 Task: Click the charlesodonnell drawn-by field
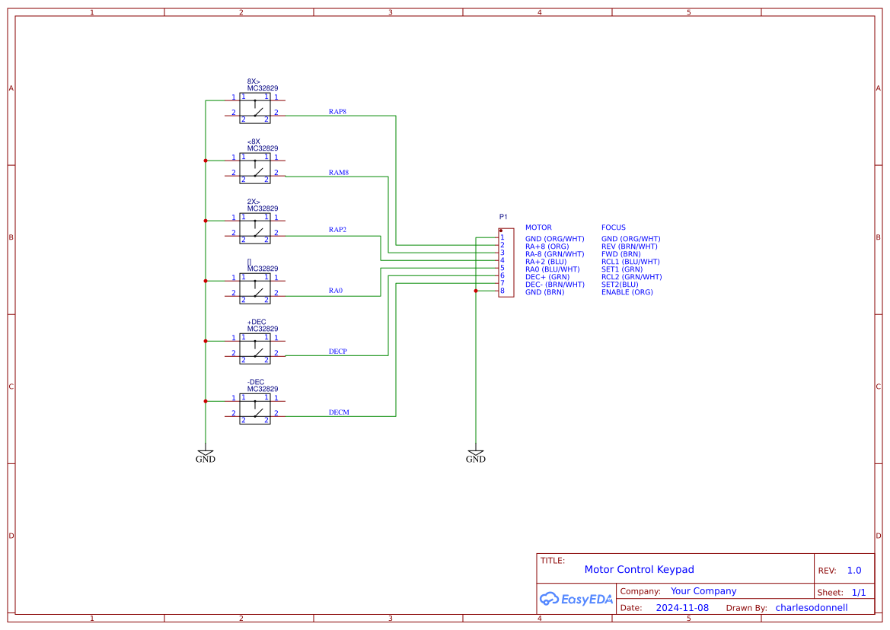point(811,607)
